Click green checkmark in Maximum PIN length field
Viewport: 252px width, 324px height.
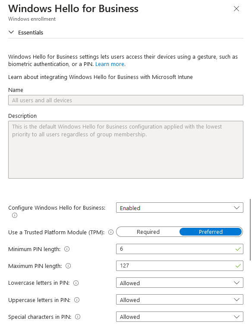coord(238,266)
